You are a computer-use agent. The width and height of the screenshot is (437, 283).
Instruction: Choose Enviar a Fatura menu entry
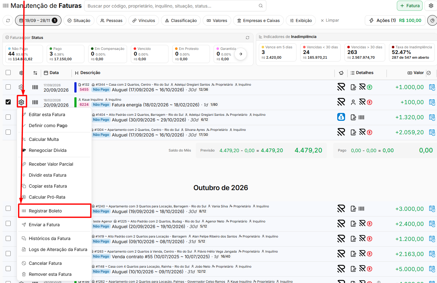coord(55,225)
